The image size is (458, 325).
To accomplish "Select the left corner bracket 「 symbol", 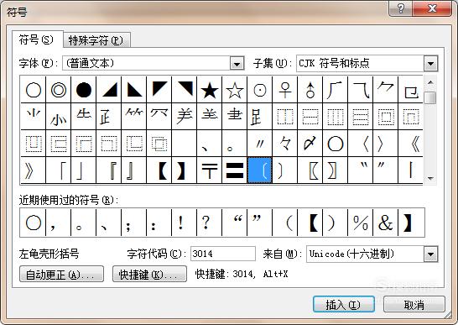I will tap(59, 170).
